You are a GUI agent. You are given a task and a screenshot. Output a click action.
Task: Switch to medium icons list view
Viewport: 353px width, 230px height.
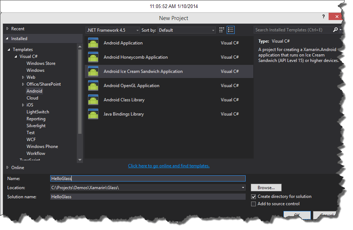pyautogui.click(x=230, y=30)
